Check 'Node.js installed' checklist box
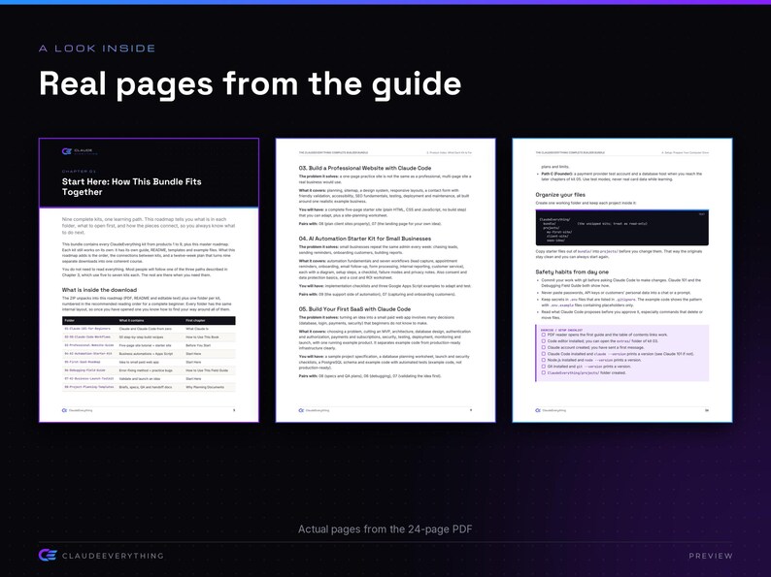 coord(544,360)
